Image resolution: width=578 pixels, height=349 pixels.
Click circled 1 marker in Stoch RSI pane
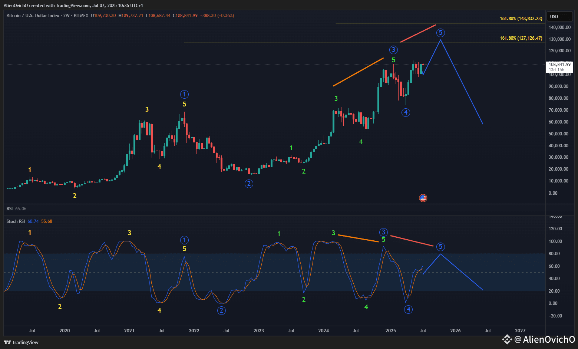[184, 240]
